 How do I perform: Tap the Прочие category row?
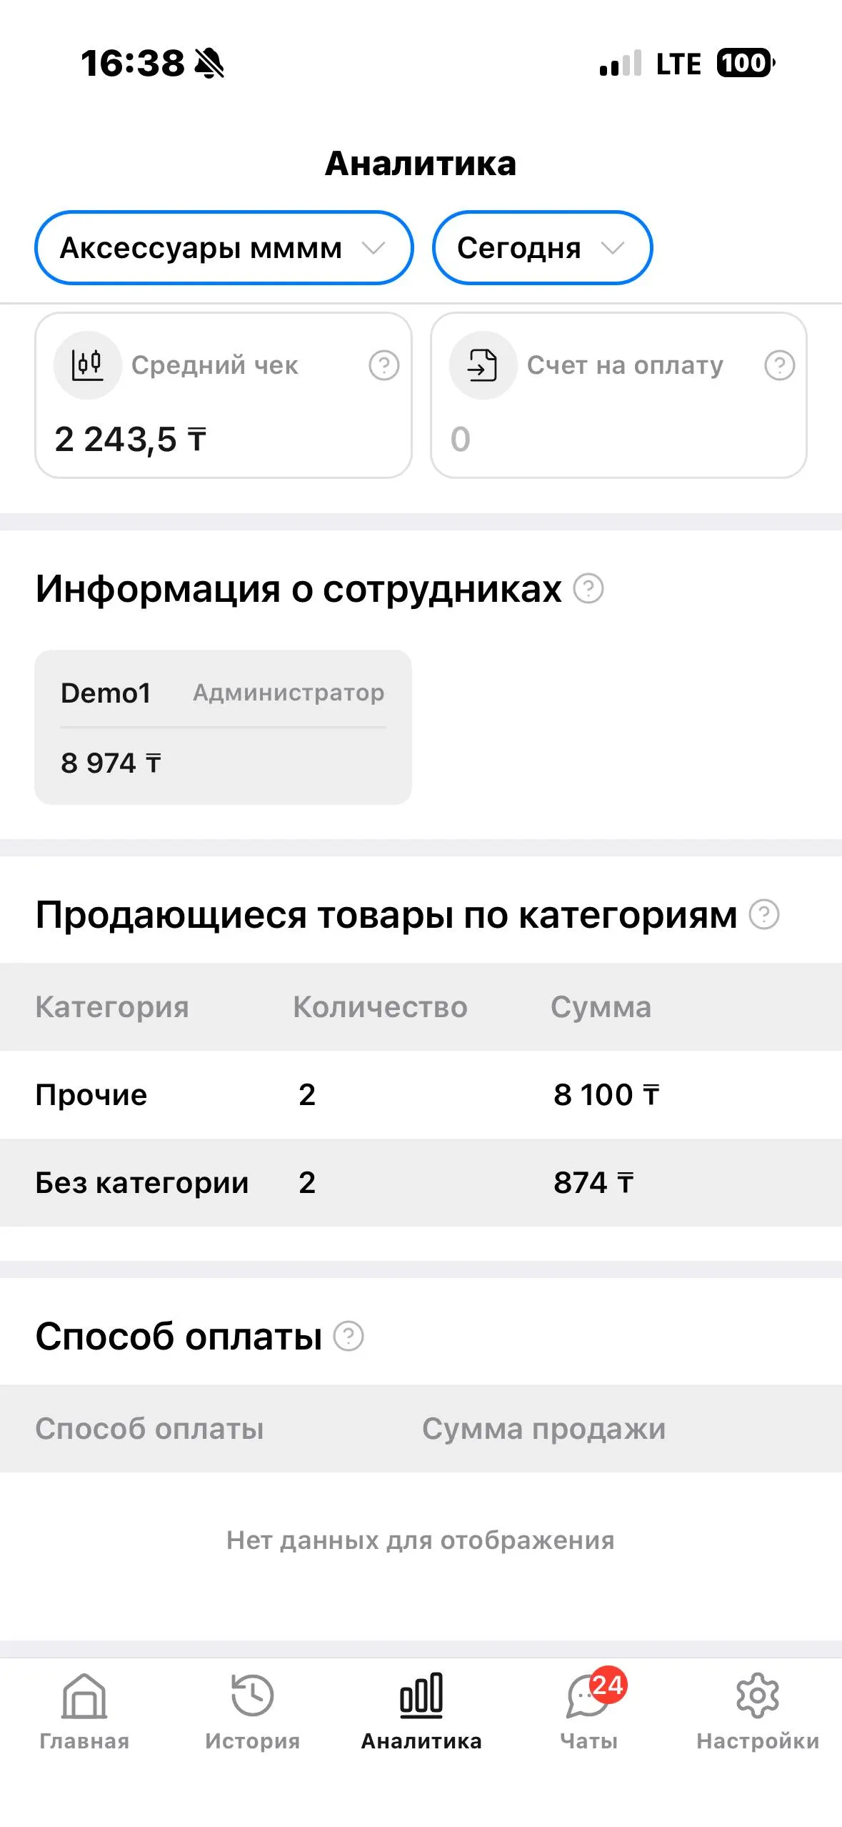coord(421,1094)
